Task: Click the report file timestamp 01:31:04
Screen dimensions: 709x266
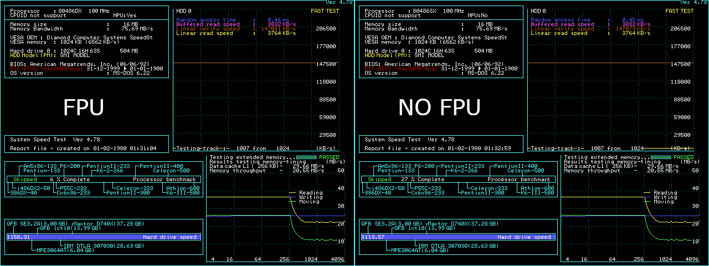Action: [x=143, y=149]
